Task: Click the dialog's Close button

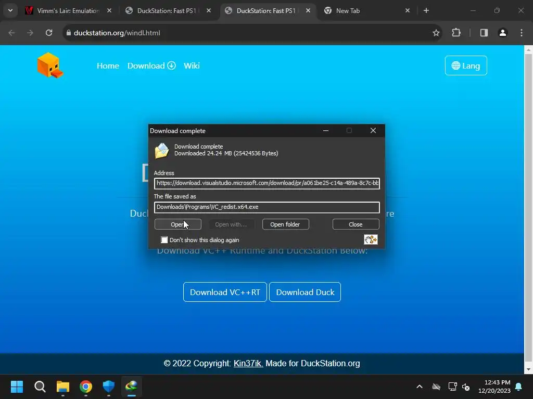Action: 356,224
